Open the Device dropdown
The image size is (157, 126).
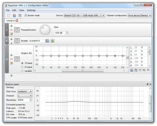(x=84, y=15)
